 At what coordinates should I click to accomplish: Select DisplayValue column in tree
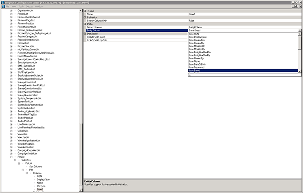[x=43, y=180]
